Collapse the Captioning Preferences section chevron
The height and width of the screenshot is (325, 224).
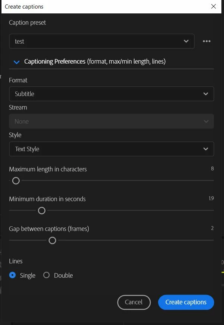[x=16, y=62]
